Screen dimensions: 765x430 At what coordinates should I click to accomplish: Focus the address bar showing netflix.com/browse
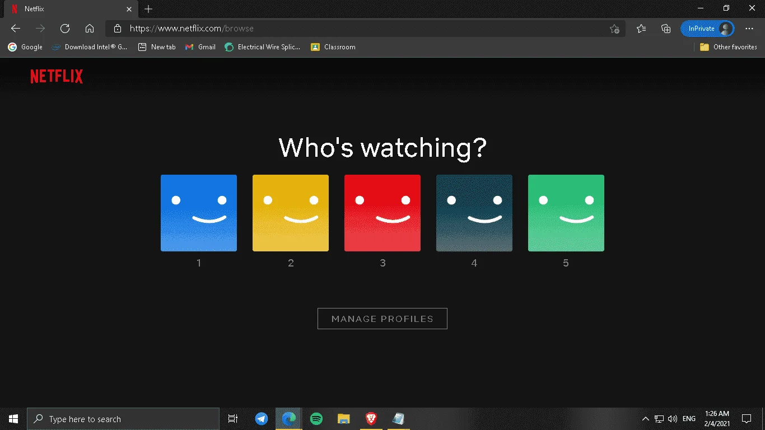(x=364, y=29)
